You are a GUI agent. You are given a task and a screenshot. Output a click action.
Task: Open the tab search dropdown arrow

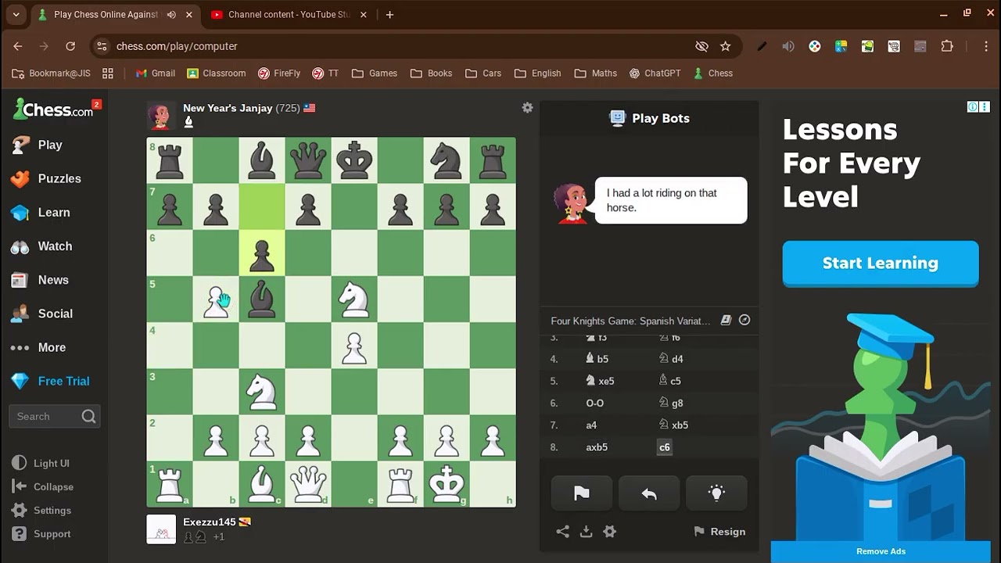pyautogui.click(x=16, y=14)
